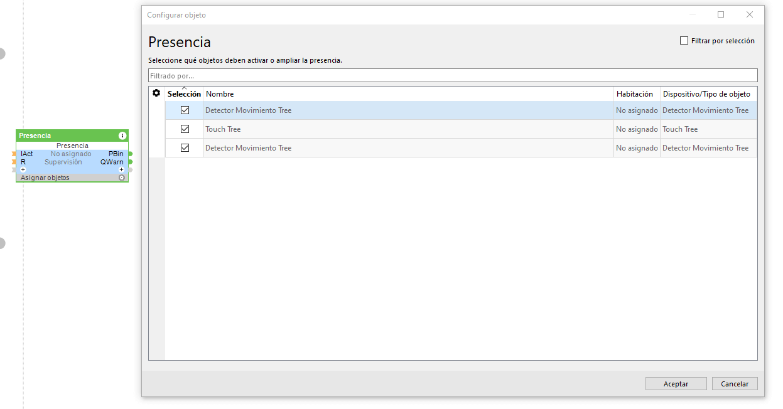Viewport: 783px width, 409px height.
Task: Expand outputs with the right plus button
Action: 121,169
